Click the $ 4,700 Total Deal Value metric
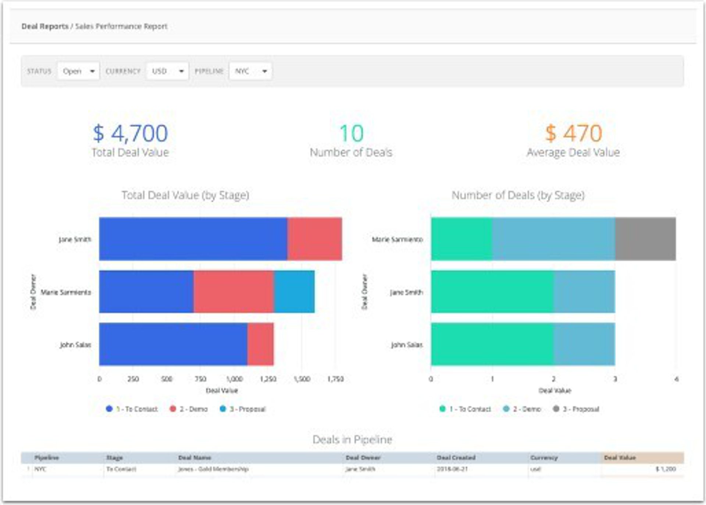Screen dimensions: 706x505 tap(130, 133)
